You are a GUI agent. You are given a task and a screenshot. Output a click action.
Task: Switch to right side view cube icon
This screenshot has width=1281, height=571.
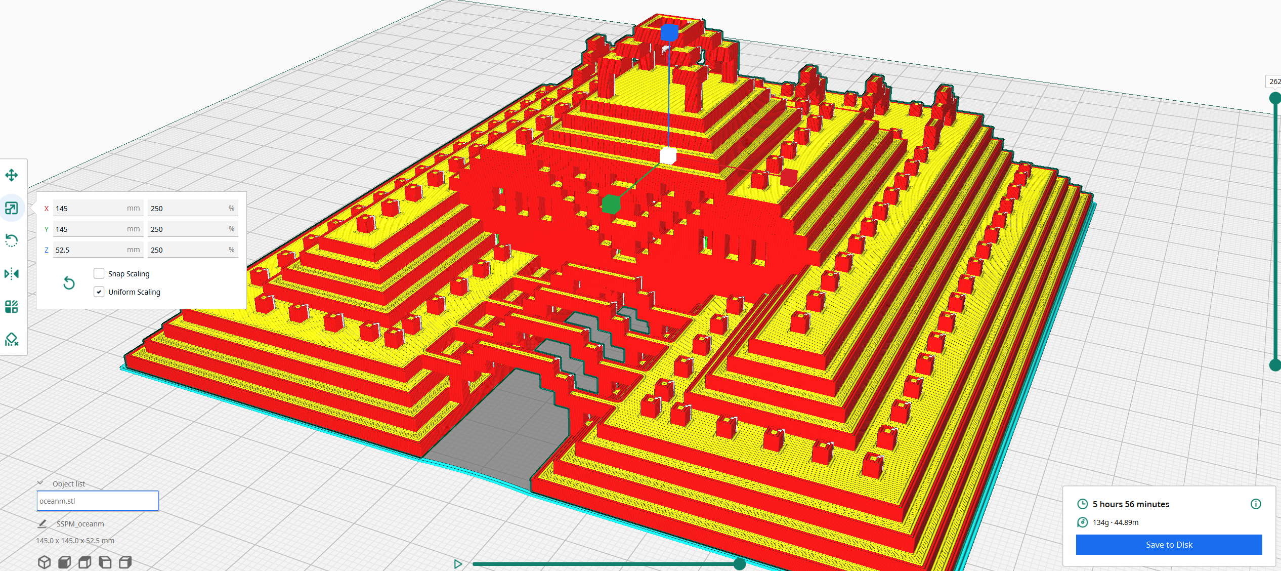(125, 562)
